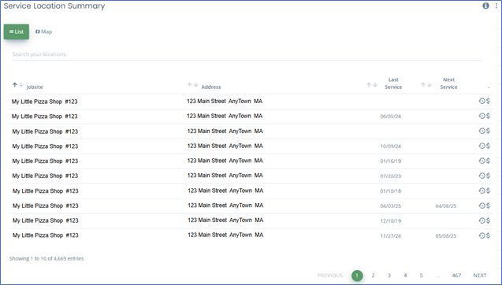Click the address in the 01/16/19 row
This screenshot has width=502, height=285.
click(x=225, y=161)
